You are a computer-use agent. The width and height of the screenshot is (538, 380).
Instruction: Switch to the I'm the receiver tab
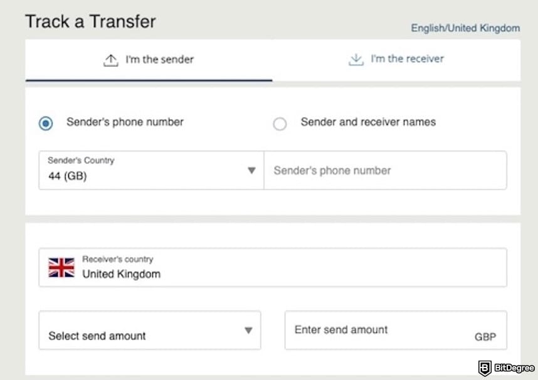click(x=396, y=58)
